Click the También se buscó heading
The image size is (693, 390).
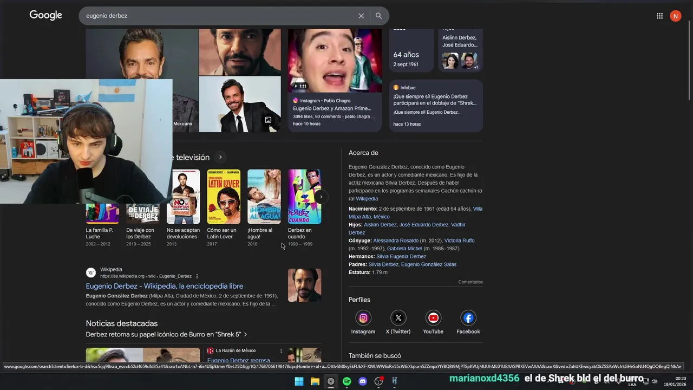pyautogui.click(x=375, y=356)
